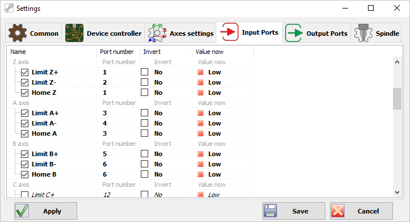410x222 pixels.
Task: Uncheck the Limit A+ input
Action: pyautogui.click(x=24, y=113)
